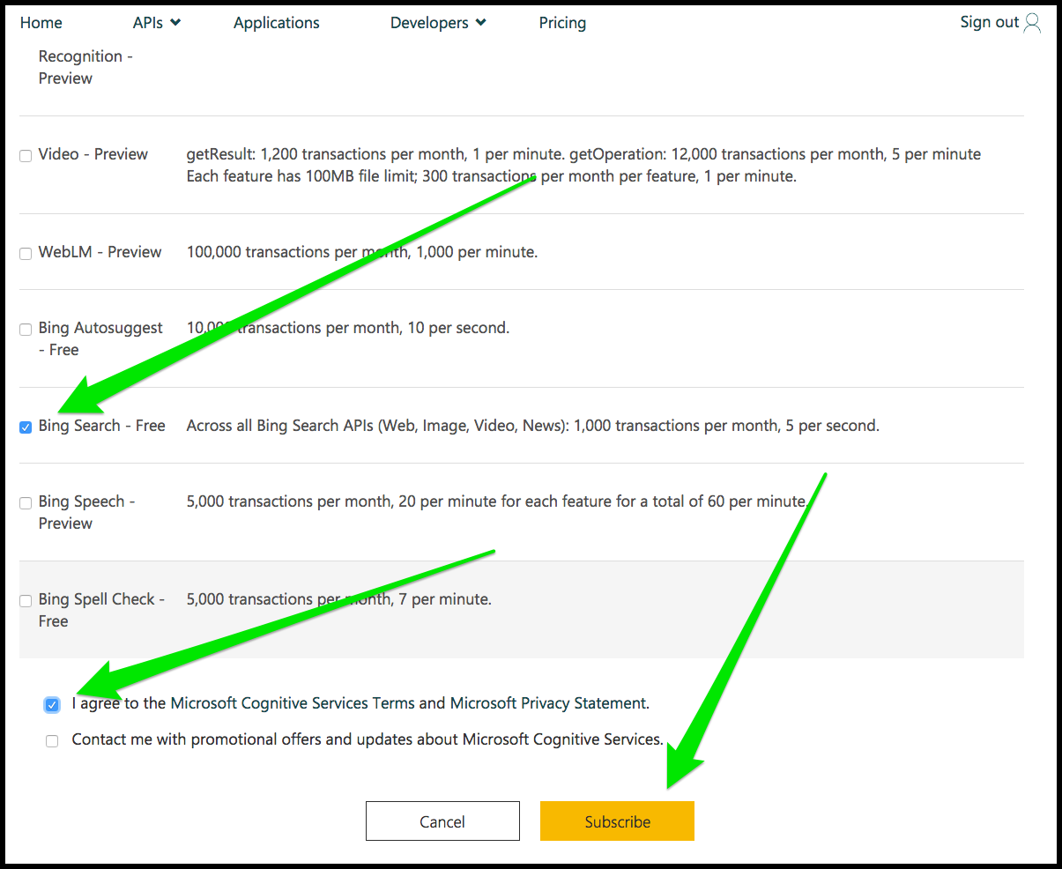1062x869 pixels.
Task: Click the Subscribe button
Action: (617, 821)
